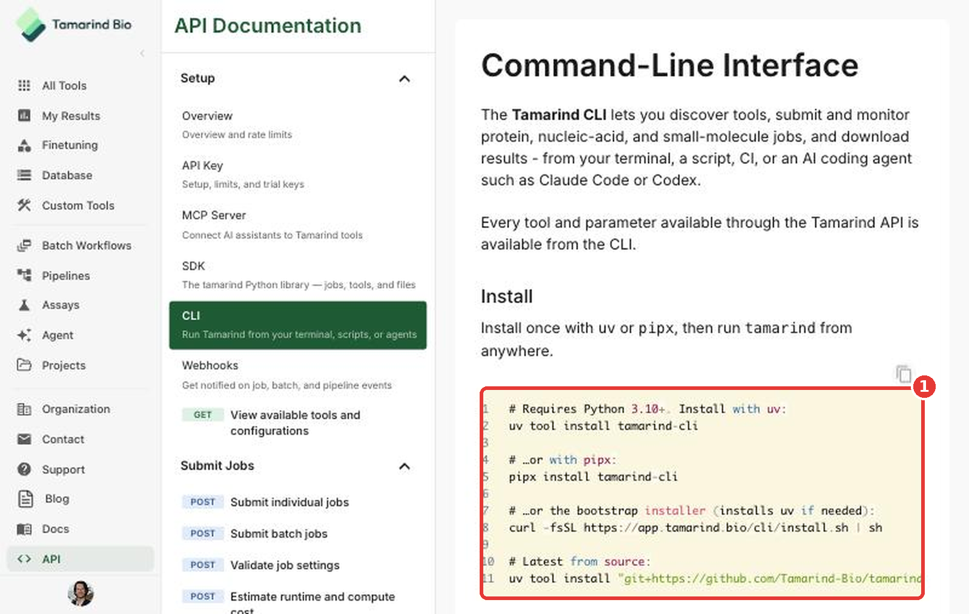Click the Database icon
This screenshot has height=614, width=969.
24,175
